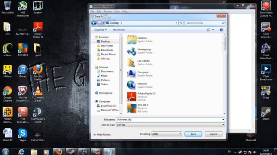Open Firefox from the taskbar
The width and height of the screenshot is (277, 155).
point(59,152)
